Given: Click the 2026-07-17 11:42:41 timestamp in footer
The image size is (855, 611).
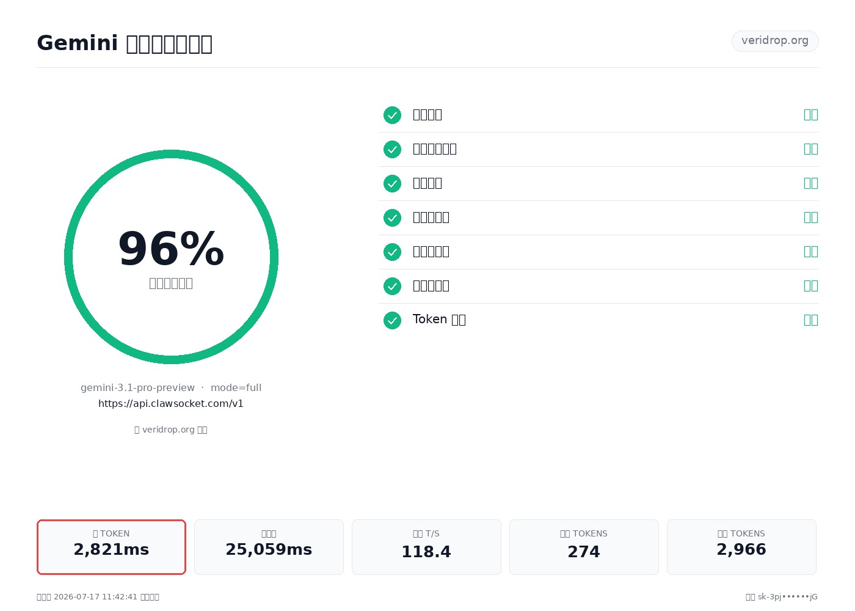Looking at the screenshot, I should click(95, 597).
